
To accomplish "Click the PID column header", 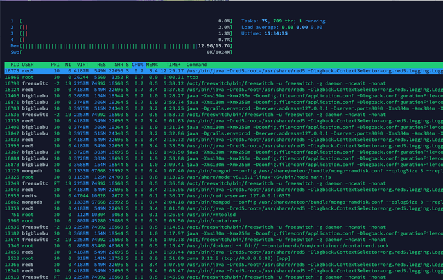I will coord(15,65).
